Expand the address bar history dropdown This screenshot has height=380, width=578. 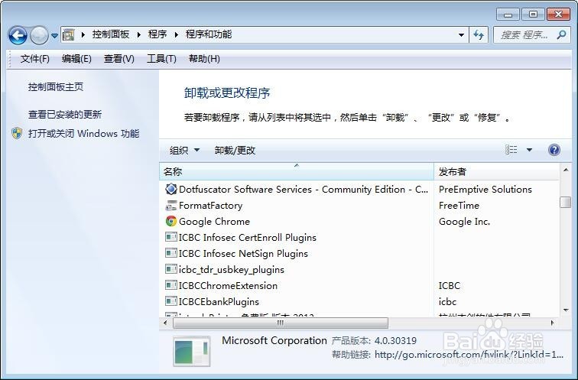461,35
